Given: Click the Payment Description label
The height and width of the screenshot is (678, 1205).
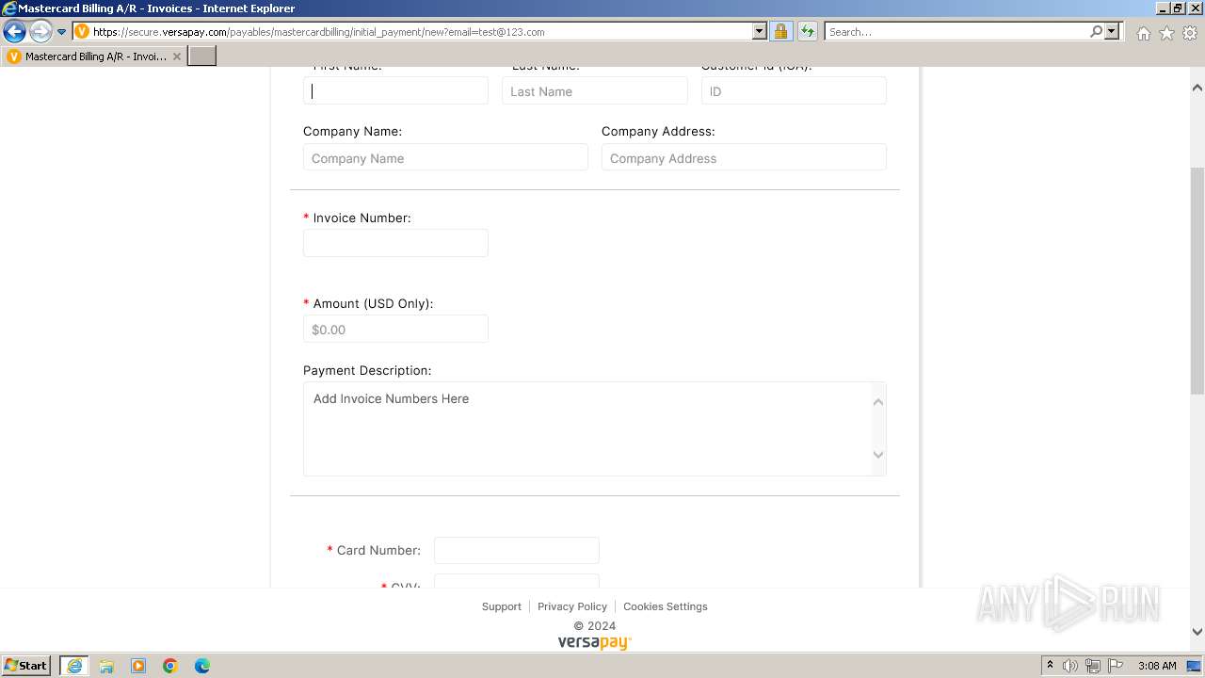Looking at the screenshot, I should tap(367, 370).
